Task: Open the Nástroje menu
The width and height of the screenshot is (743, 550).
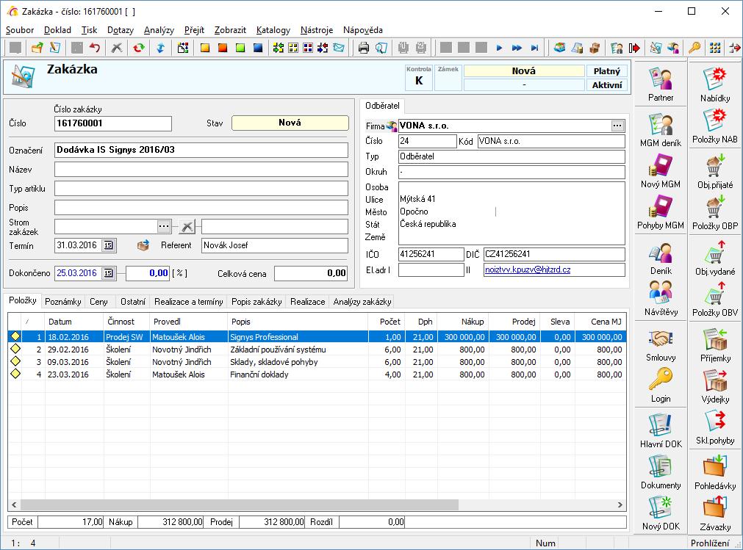Action: click(x=317, y=30)
